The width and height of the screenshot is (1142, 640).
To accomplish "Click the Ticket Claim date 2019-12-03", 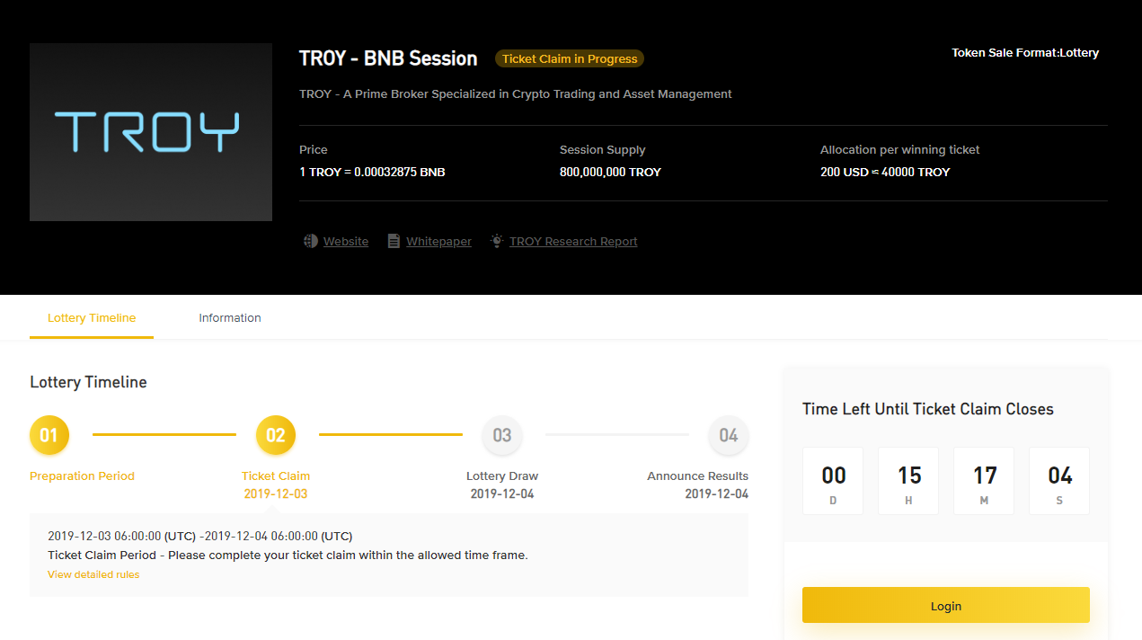I will [x=276, y=493].
